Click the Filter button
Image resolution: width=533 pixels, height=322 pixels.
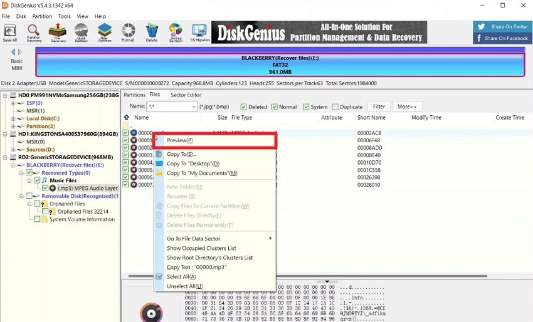pyautogui.click(x=379, y=106)
